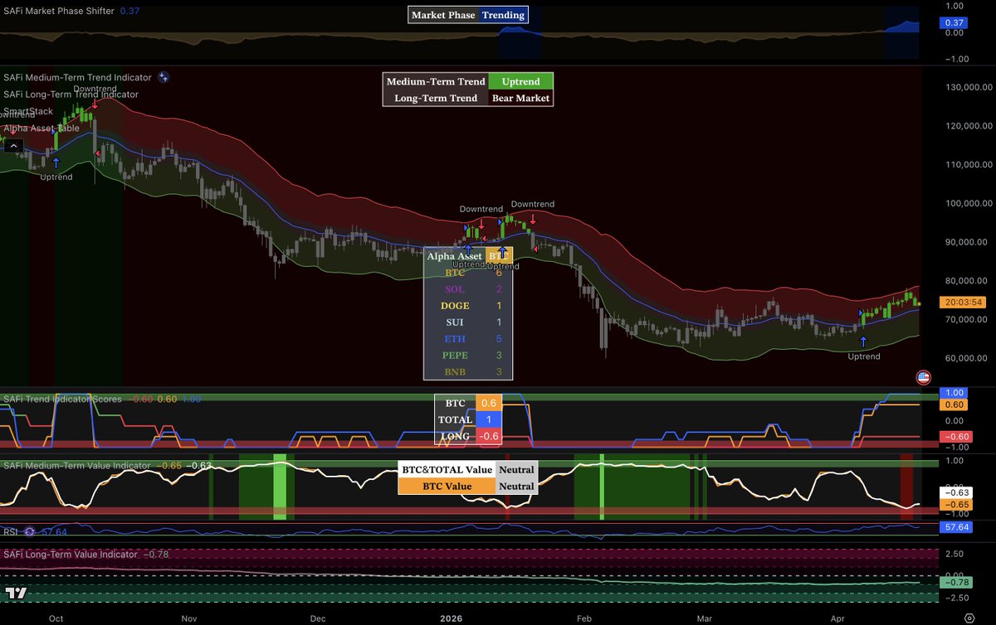
Task: Select the SmartStack indicator legend
Action: [28, 111]
